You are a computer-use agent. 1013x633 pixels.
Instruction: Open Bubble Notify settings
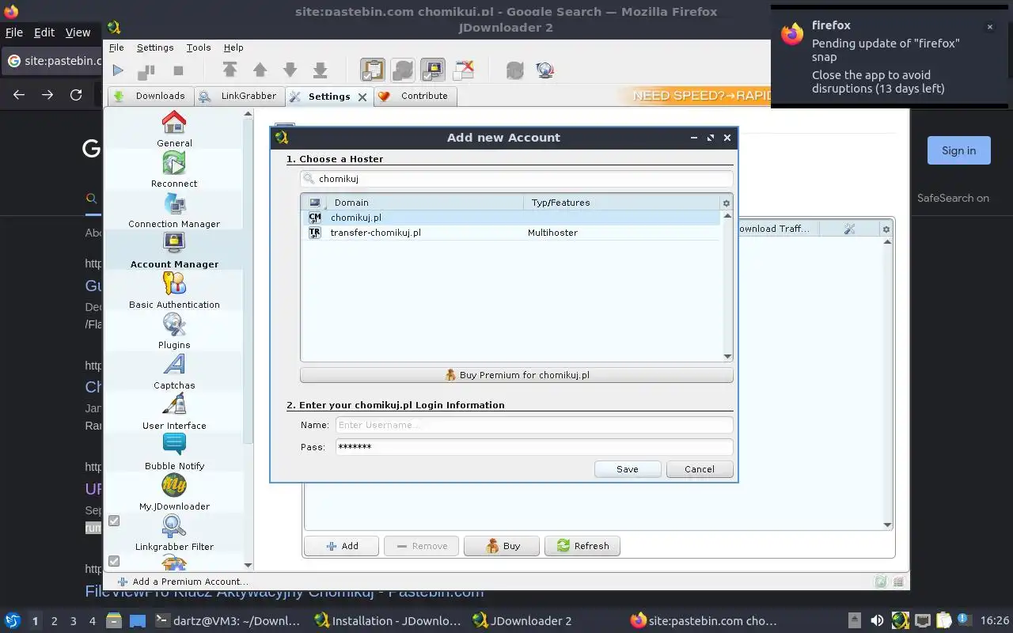click(x=174, y=452)
